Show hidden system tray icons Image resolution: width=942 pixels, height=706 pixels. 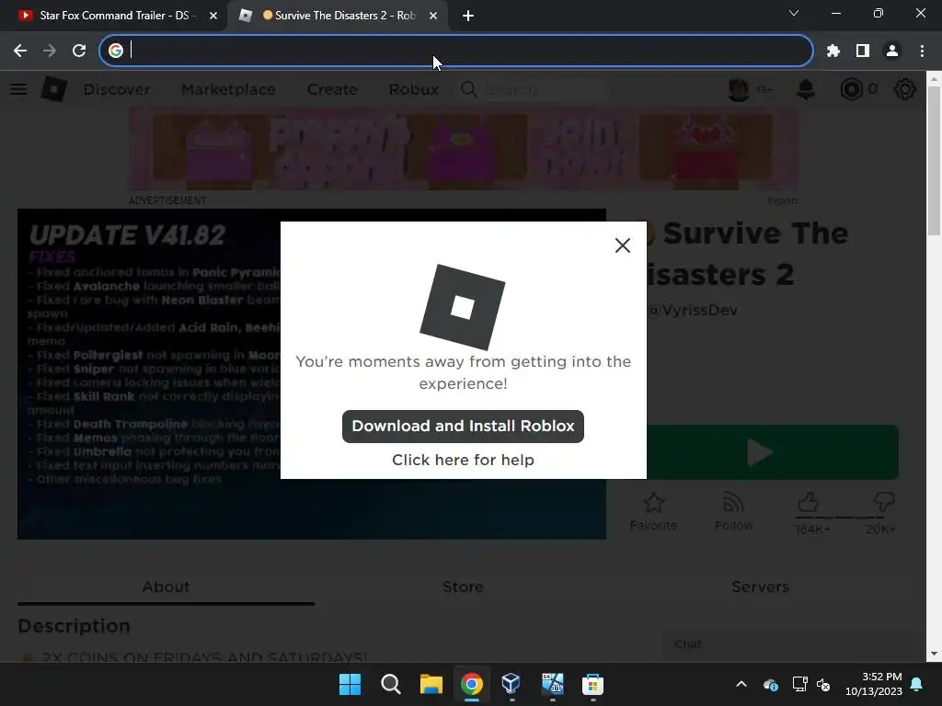pyautogui.click(x=741, y=684)
